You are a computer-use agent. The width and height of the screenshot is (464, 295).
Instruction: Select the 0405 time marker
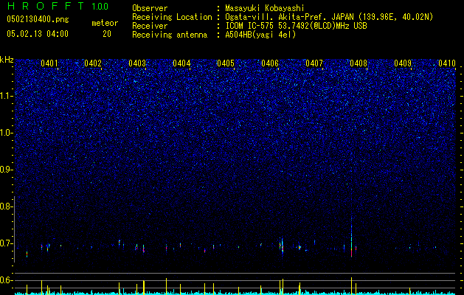click(x=226, y=63)
